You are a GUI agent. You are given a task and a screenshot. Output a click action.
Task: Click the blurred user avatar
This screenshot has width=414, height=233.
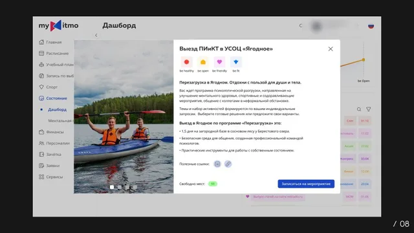316,26
